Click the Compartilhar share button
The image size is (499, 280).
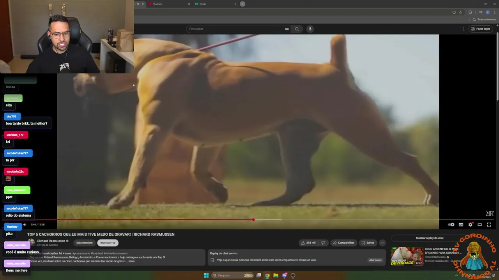pos(343,243)
